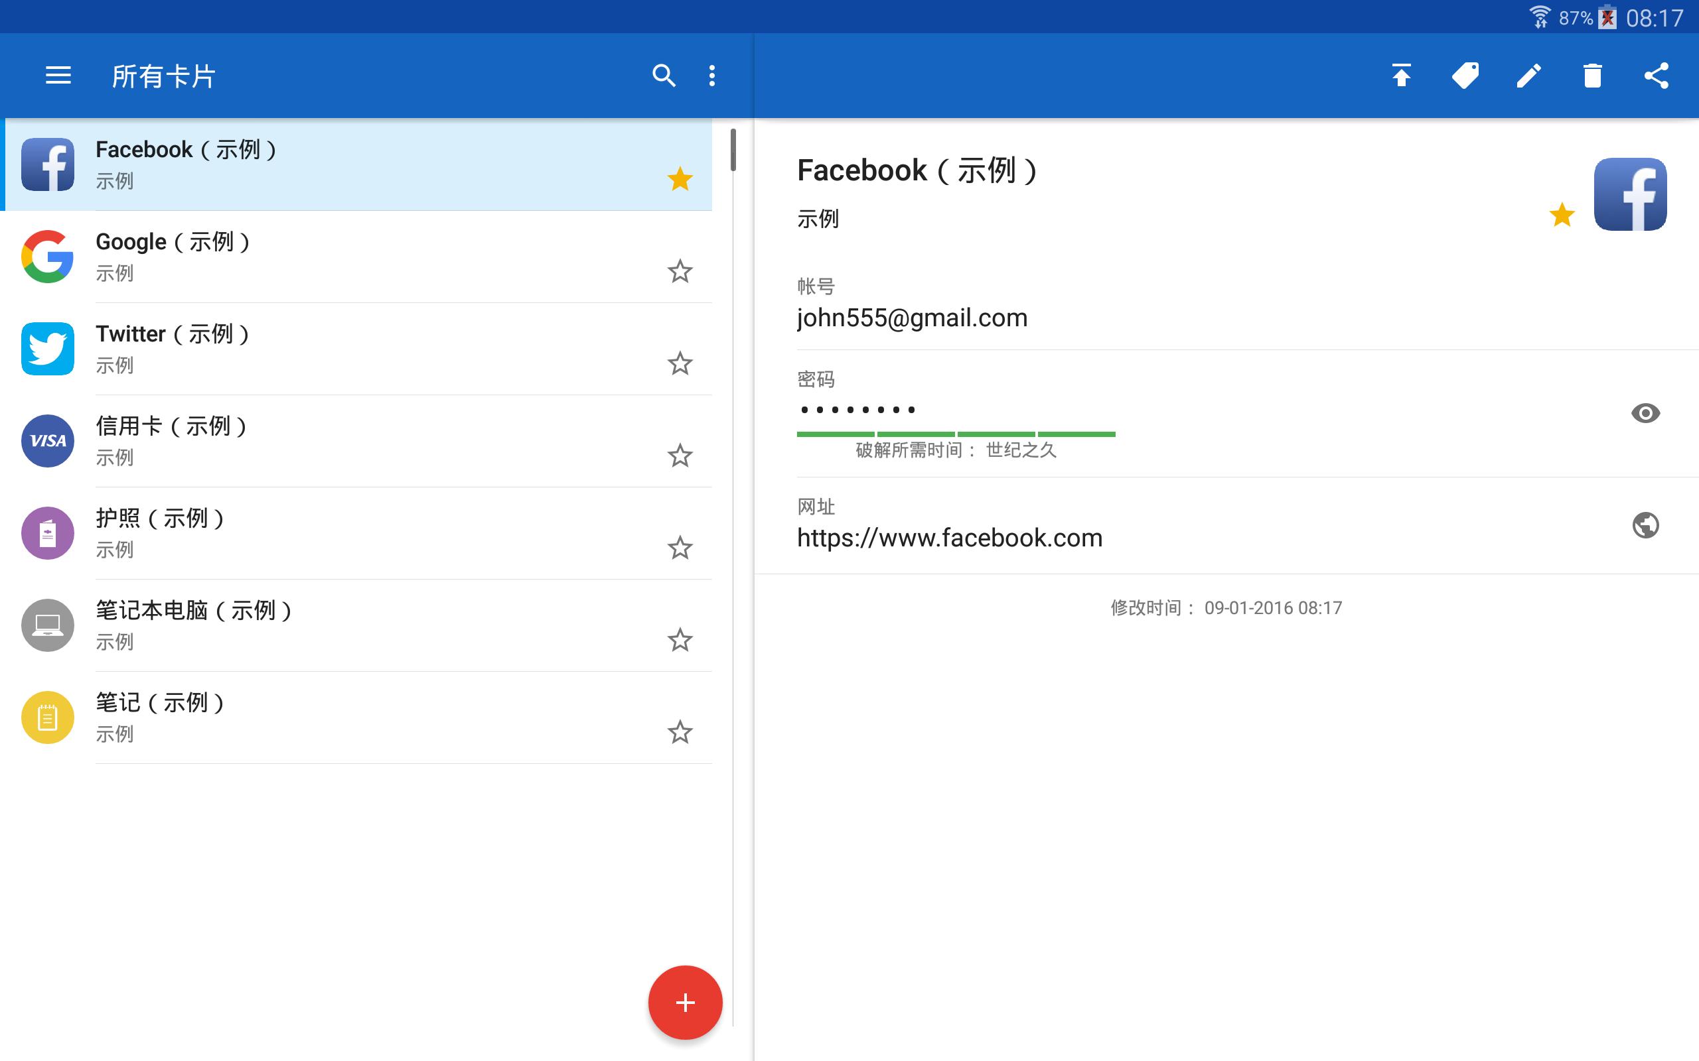Delete card with the trash icon

(1592, 75)
